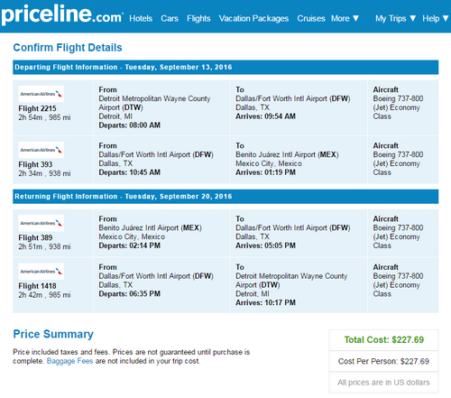The height and width of the screenshot is (398, 451).
Task: Open the My Trips dropdown
Action: click(x=396, y=19)
